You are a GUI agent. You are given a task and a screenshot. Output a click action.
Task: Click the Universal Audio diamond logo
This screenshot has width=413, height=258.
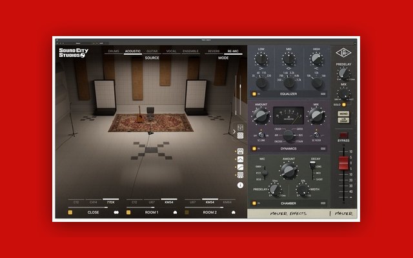343,53
